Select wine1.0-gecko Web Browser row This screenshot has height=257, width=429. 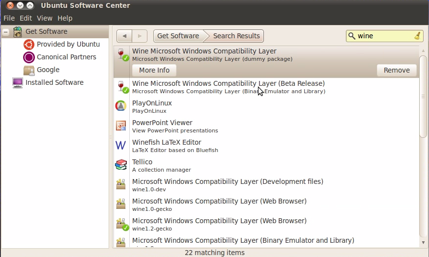[266, 205]
